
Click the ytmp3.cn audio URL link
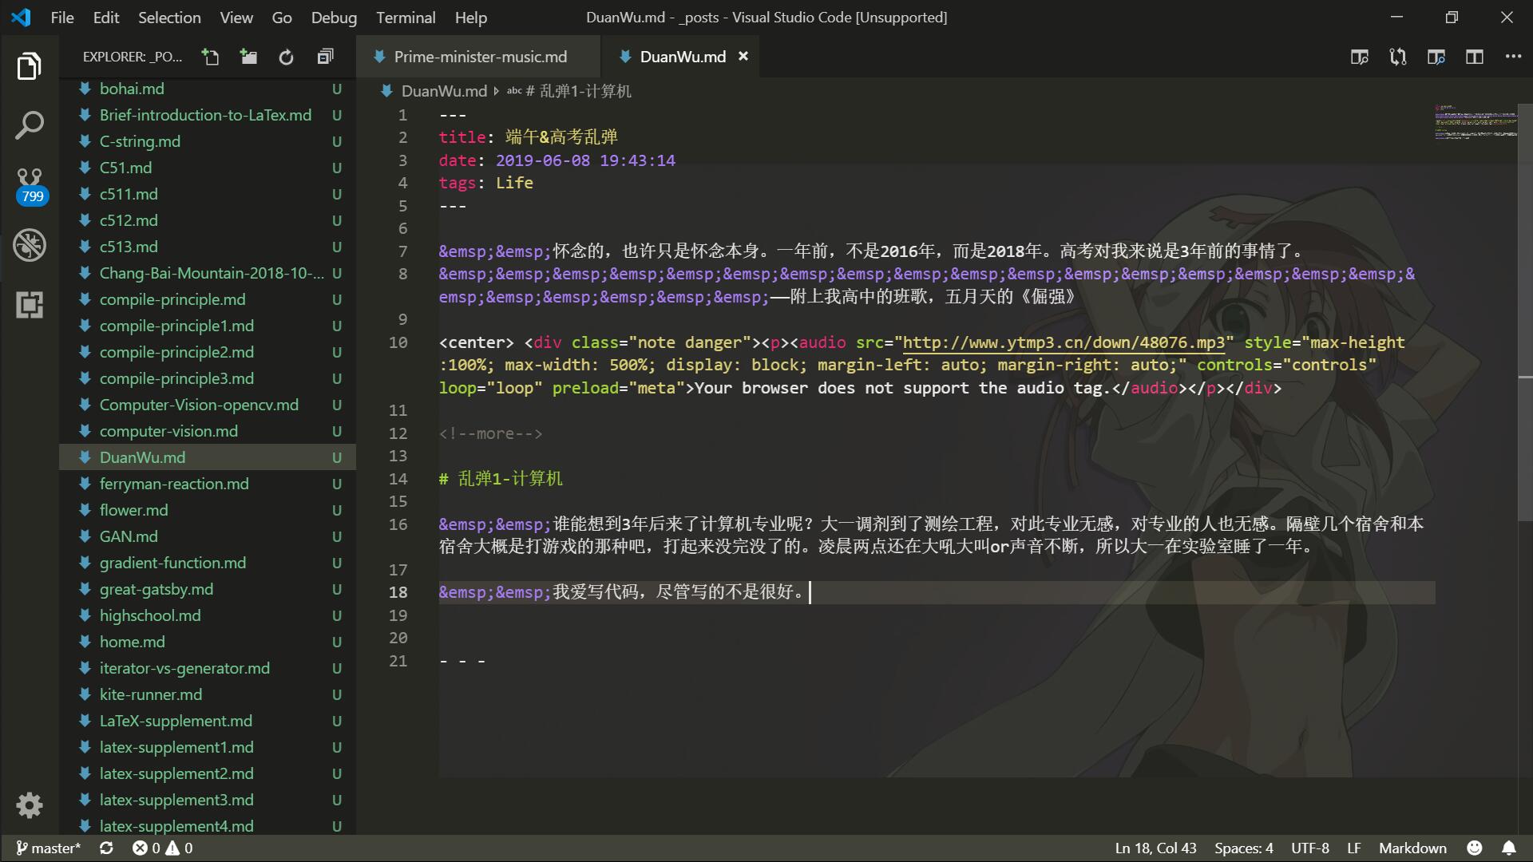click(1063, 342)
